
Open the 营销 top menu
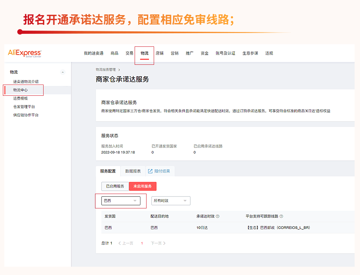click(175, 53)
